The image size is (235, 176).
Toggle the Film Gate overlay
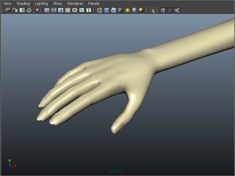pyautogui.click(x=54, y=10)
